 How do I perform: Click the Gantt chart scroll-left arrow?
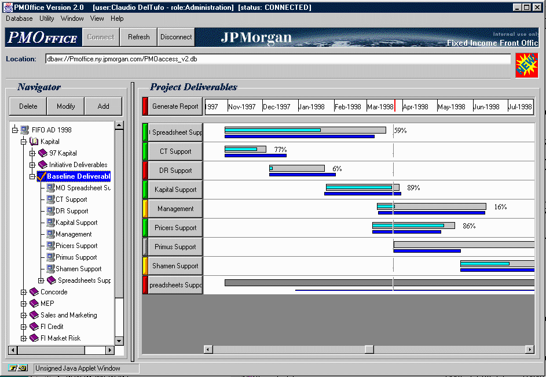208,349
